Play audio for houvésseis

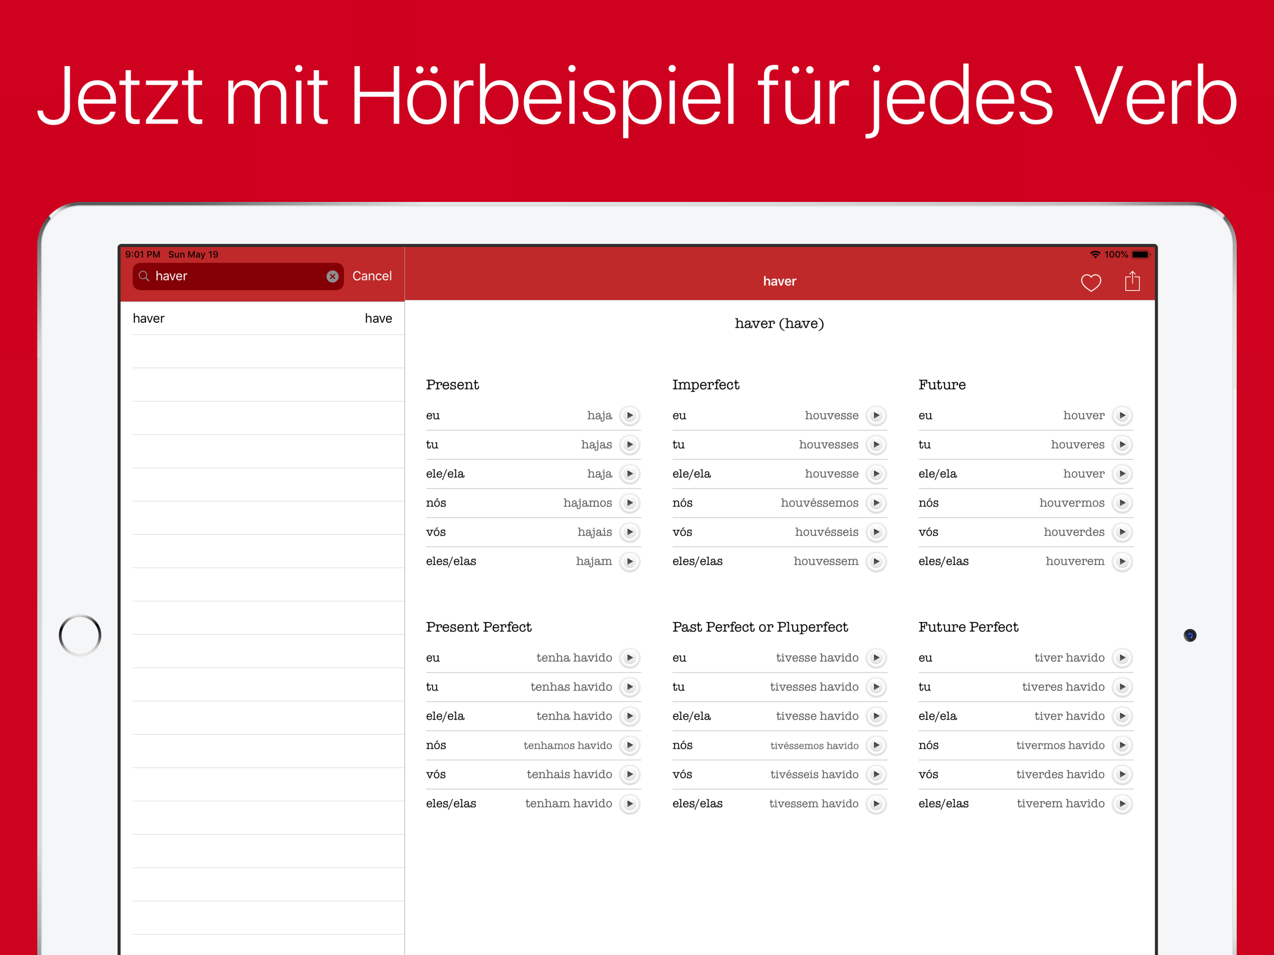[x=876, y=532]
